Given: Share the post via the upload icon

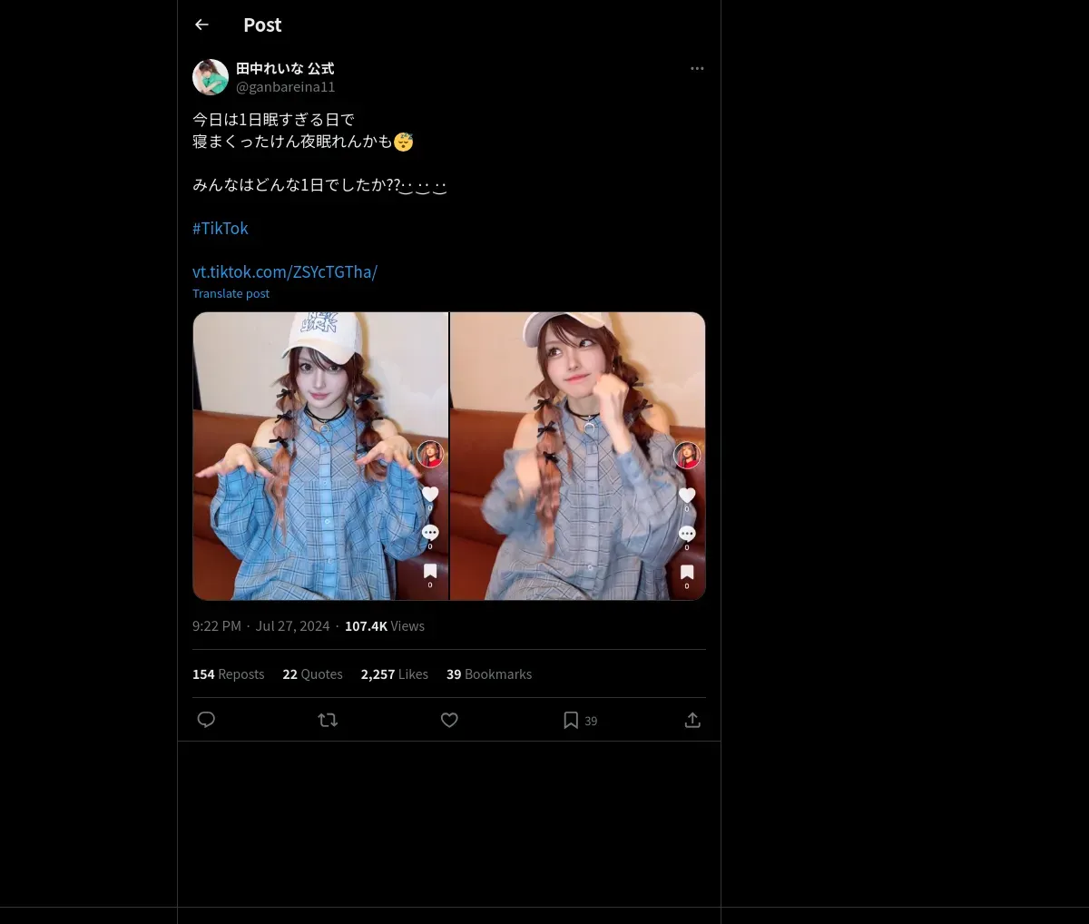Looking at the screenshot, I should pyautogui.click(x=692, y=720).
